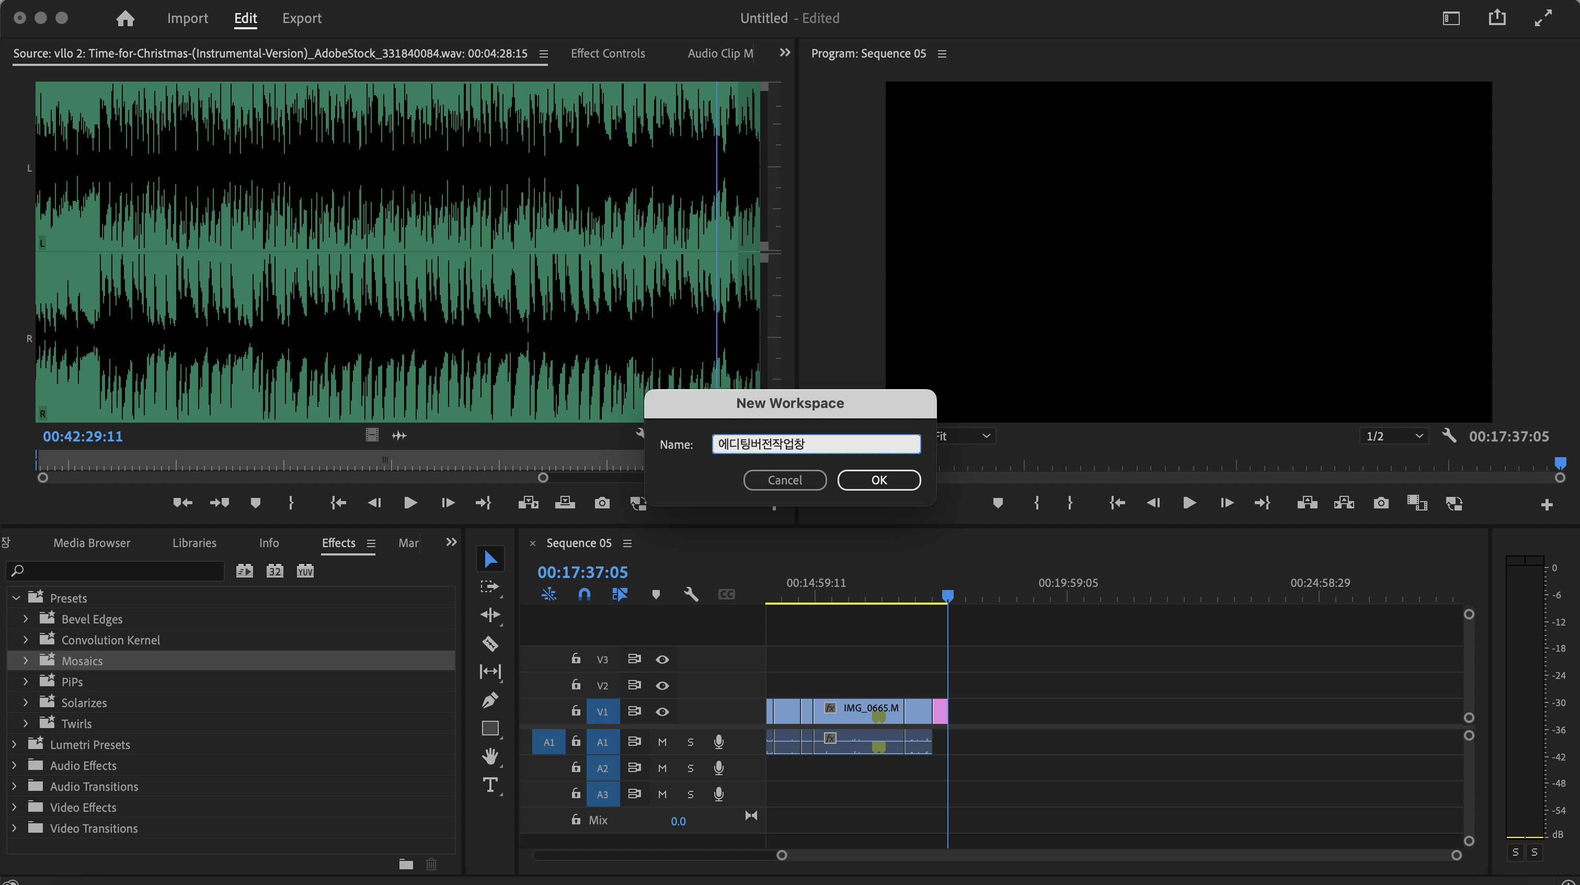Image resolution: width=1580 pixels, height=885 pixels.
Task: Open the playback resolution 1/2 dropdown
Action: tap(1393, 436)
